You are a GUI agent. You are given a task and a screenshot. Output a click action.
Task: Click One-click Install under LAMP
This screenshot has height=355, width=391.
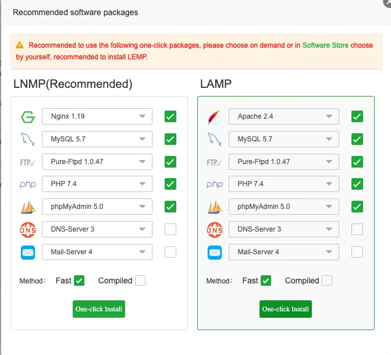pyautogui.click(x=286, y=309)
